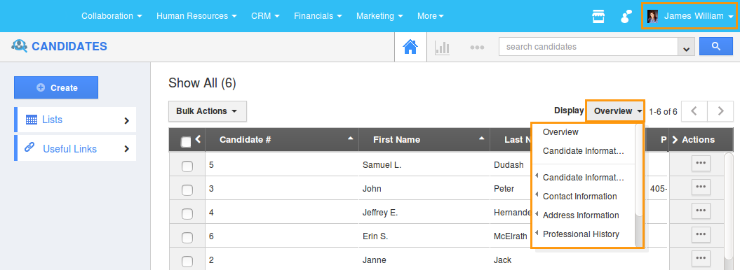Image resolution: width=740 pixels, height=270 pixels.
Task: Open the Financials menu
Action: pyautogui.click(x=318, y=16)
